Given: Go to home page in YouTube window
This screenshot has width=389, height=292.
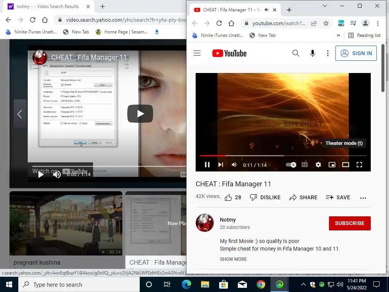Looking at the screenshot, I should [x=231, y=23].
